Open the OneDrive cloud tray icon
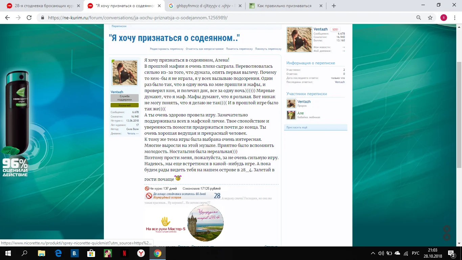The width and height of the screenshot is (462, 260). pos(397,253)
